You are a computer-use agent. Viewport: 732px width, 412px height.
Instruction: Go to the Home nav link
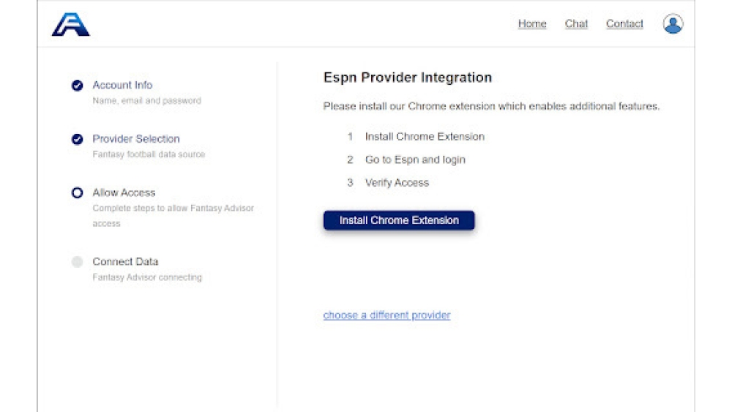532,24
